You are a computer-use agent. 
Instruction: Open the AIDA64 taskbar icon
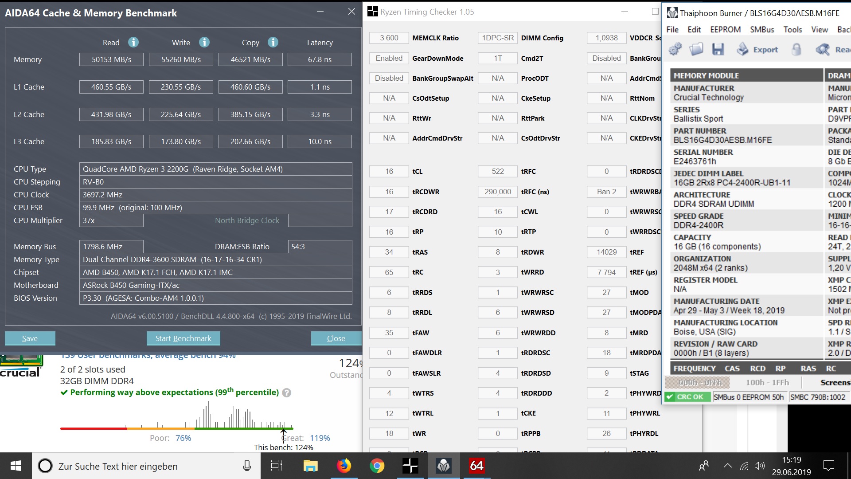(x=476, y=466)
